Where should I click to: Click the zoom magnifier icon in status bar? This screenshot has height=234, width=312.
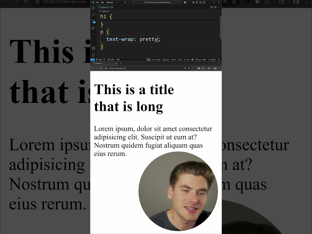click(x=148, y=59)
